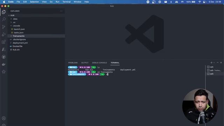This screenshot has height=126, width=224.
Task: Create a new terminal with plus icon
Action: pos(211,63)
